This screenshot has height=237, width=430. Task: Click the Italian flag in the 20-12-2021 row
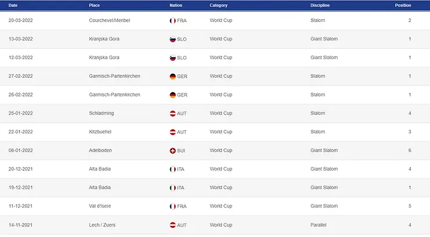coord(173,169)
